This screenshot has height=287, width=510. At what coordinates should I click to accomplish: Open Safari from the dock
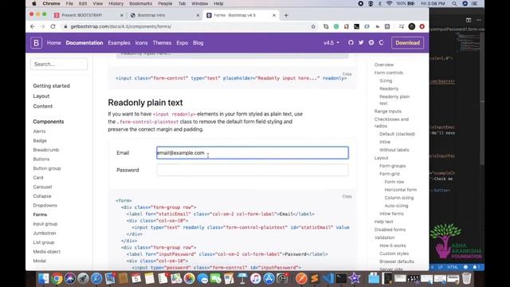(96, 278)
